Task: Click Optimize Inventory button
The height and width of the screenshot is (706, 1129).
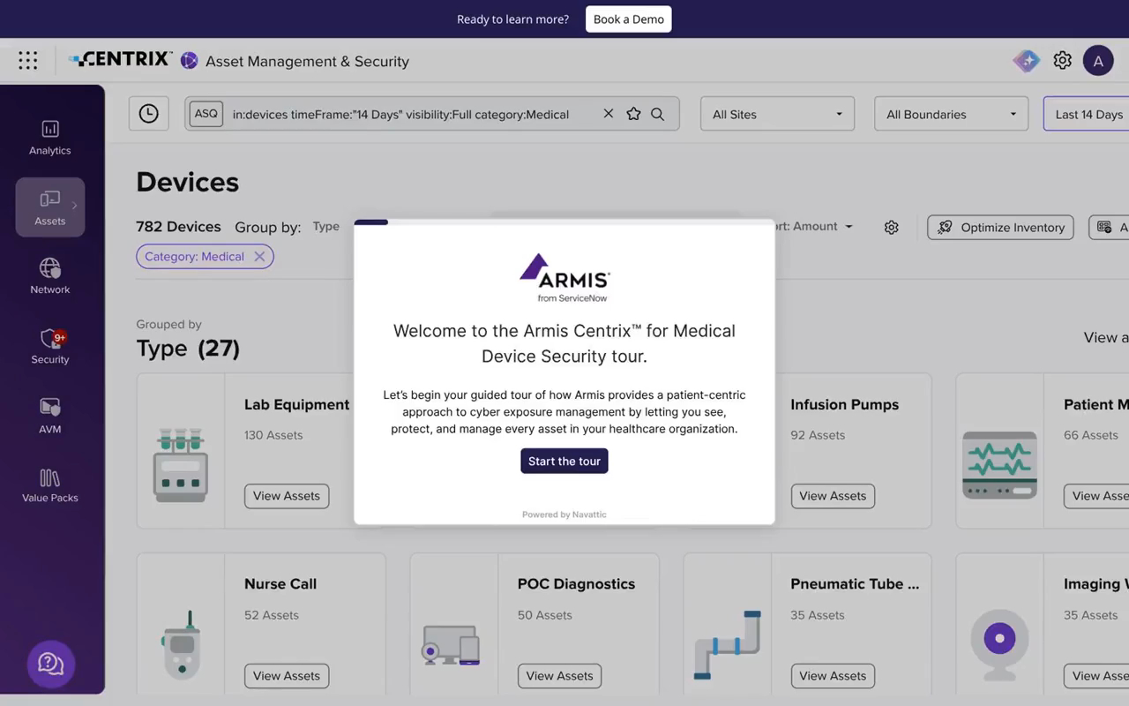Action: point(1000,228)
